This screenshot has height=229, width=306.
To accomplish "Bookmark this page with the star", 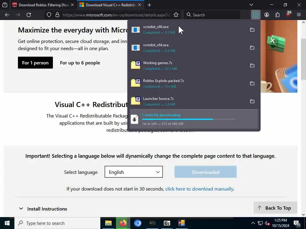I will click(176, 15).
